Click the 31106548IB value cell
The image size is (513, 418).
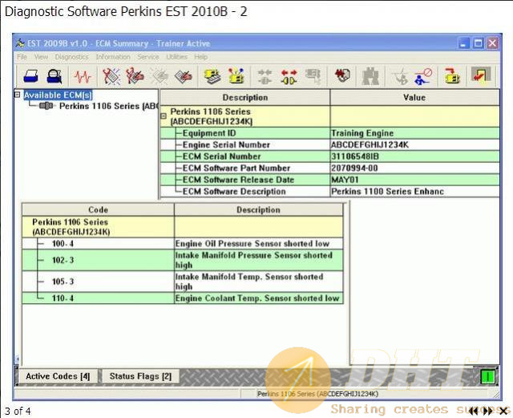pos(414,156)
